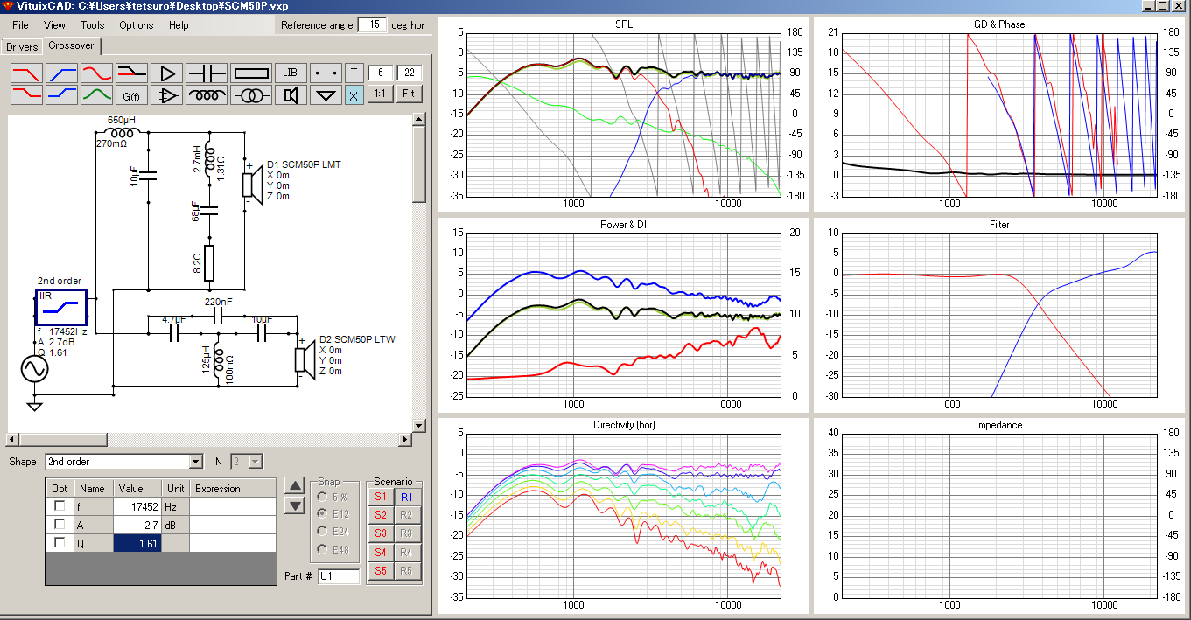1191x620 pixels.
Task: Click the Reference angle input field
Action: (373, 25)
